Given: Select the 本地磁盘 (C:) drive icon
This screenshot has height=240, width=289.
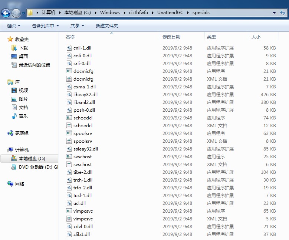Looking at the screenshot, I should (x=14, y=158).
